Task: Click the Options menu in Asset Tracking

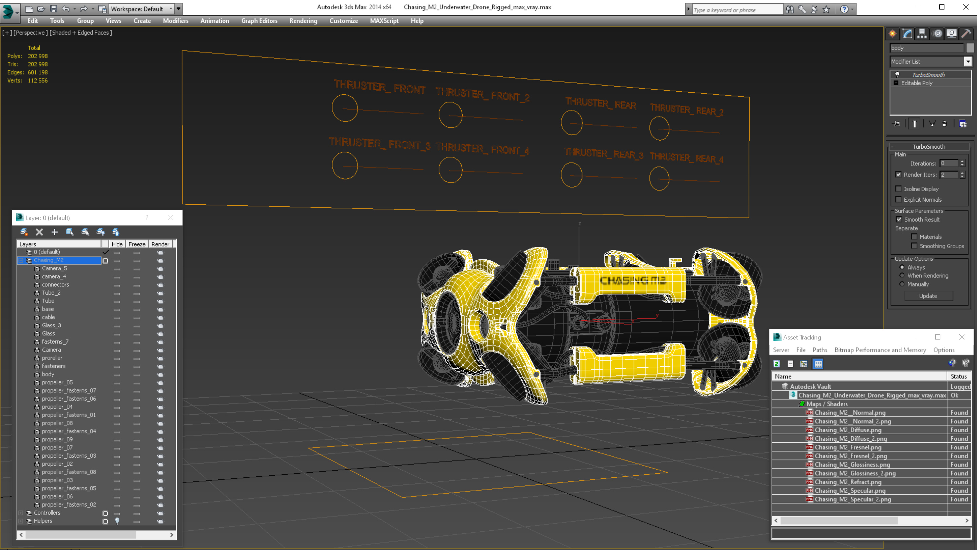Action: [x=944, y=350]
